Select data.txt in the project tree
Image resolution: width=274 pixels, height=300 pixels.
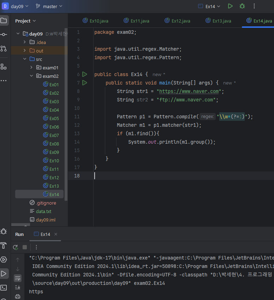pyautogui.click(x=43, y=211)
